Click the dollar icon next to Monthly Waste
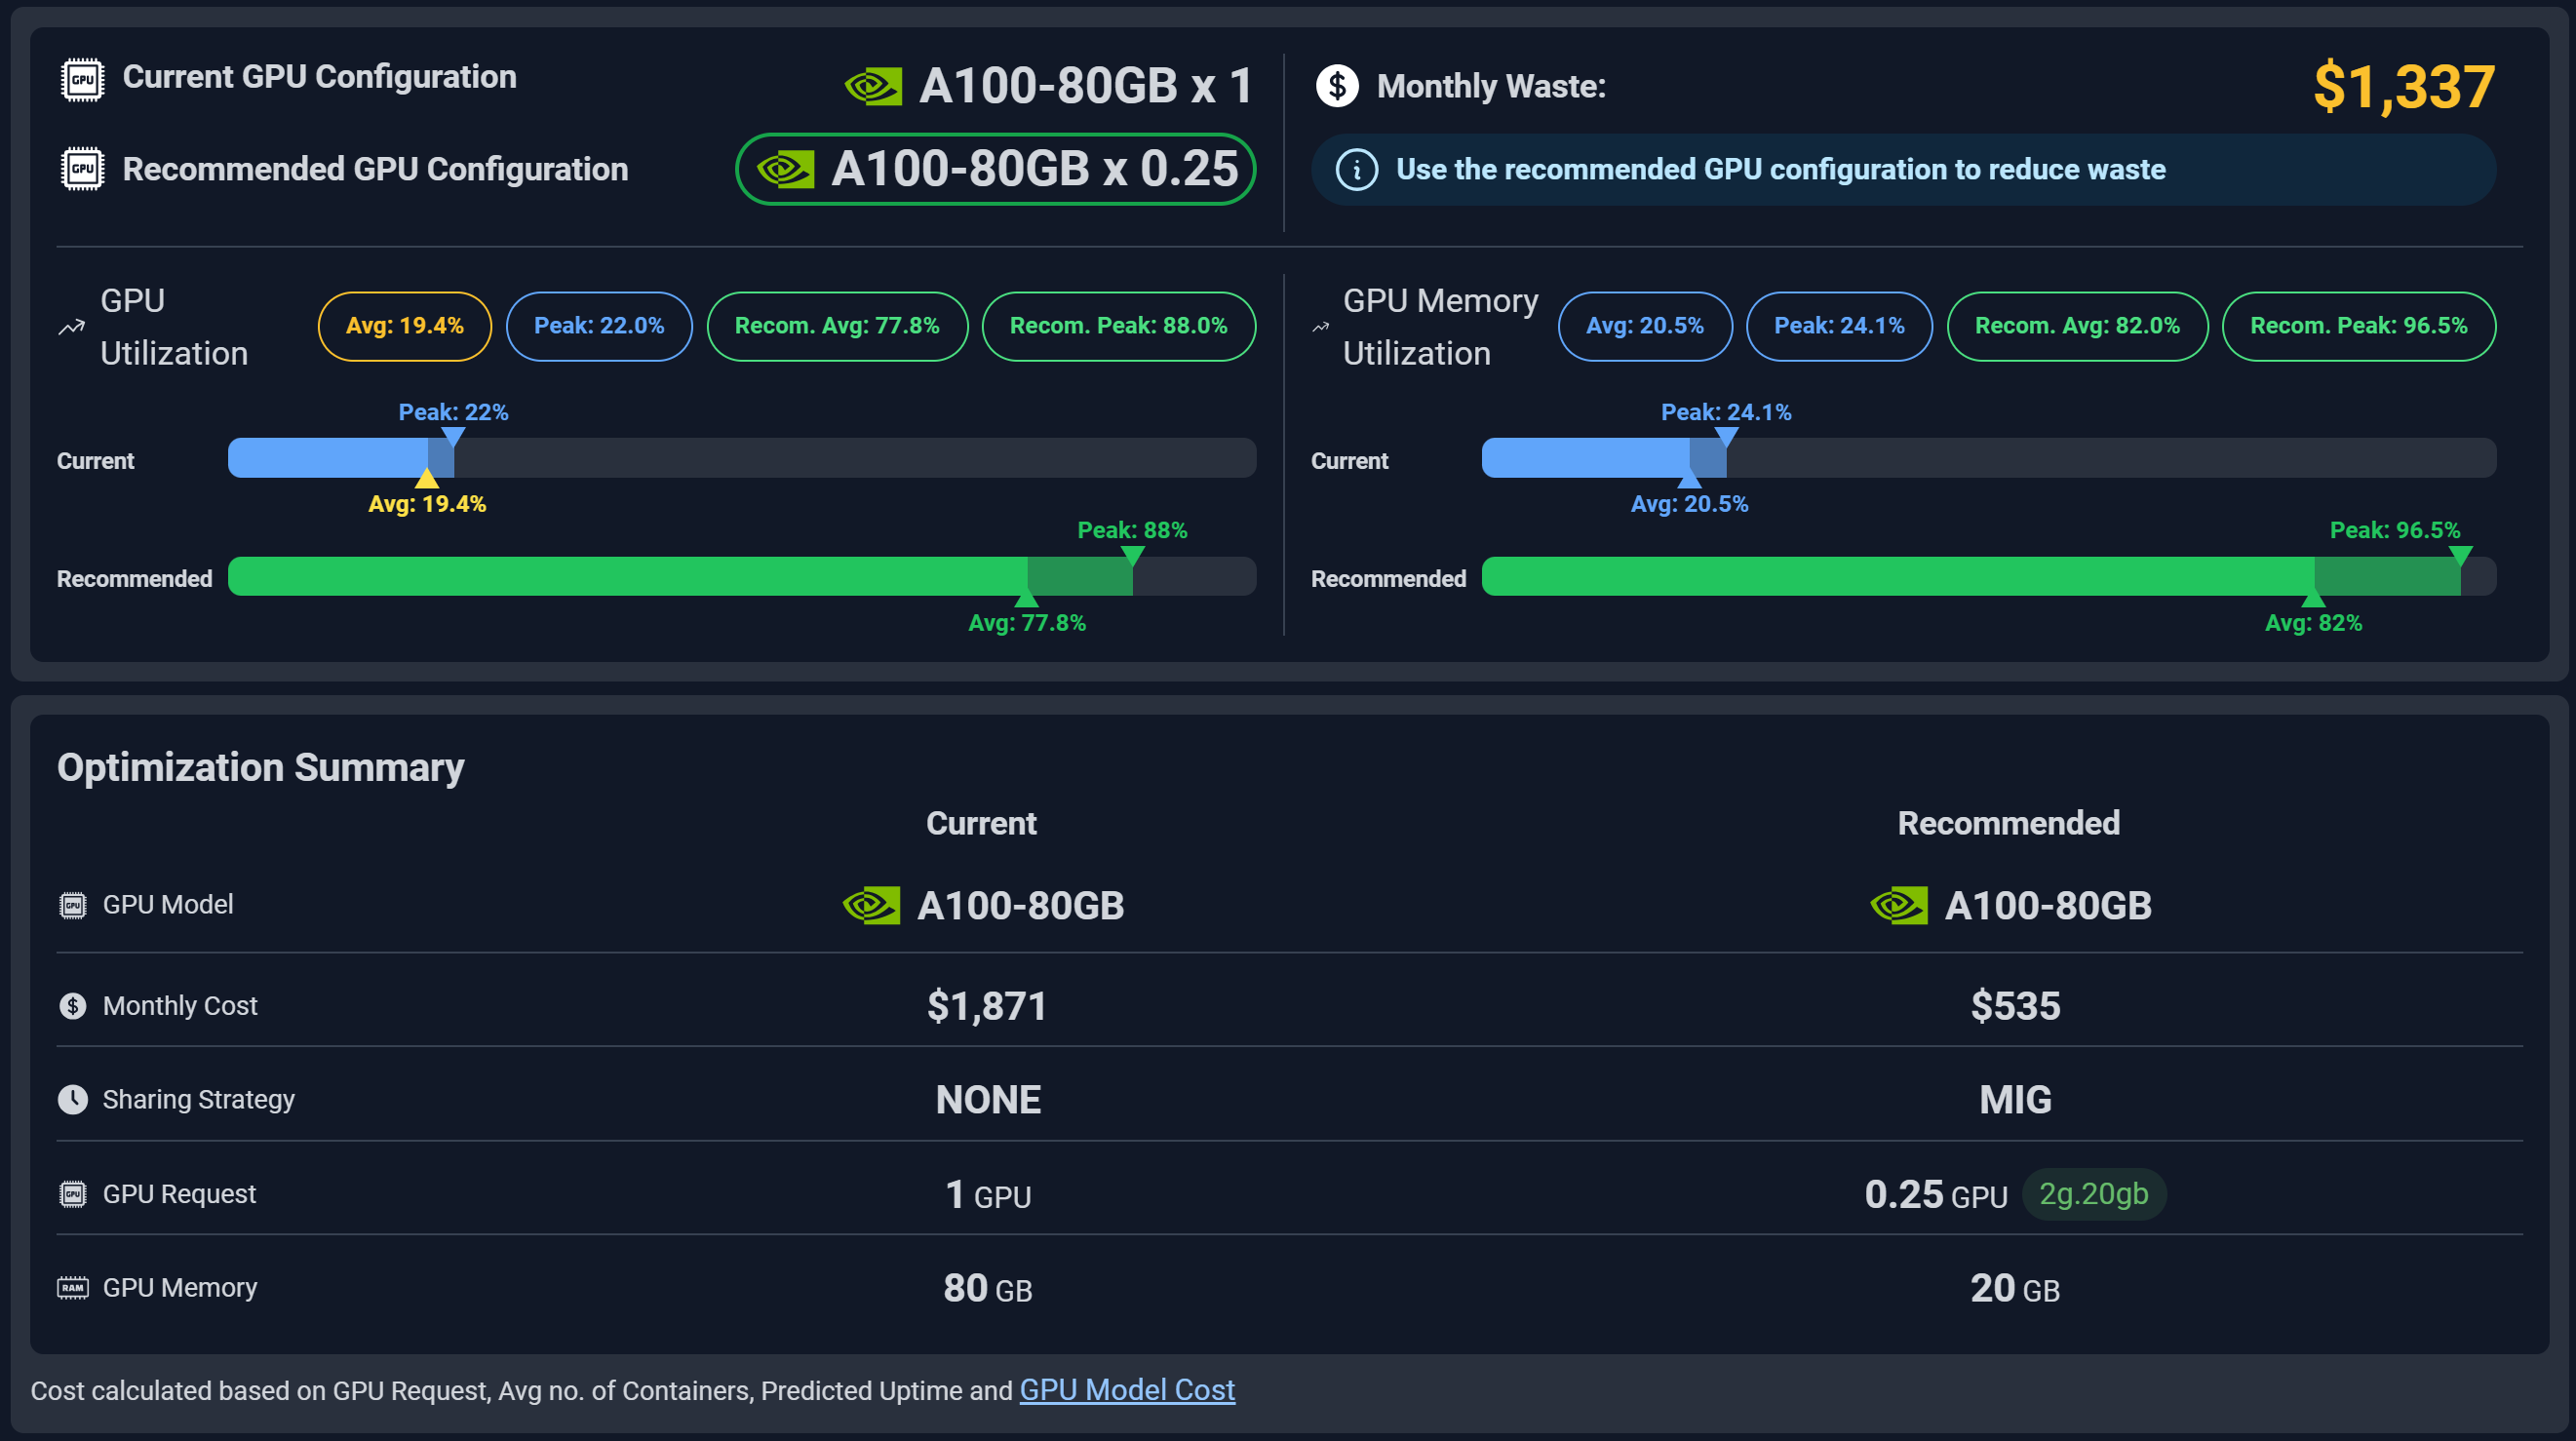The image size is (2576, 1441). (x=1337, y=86)
